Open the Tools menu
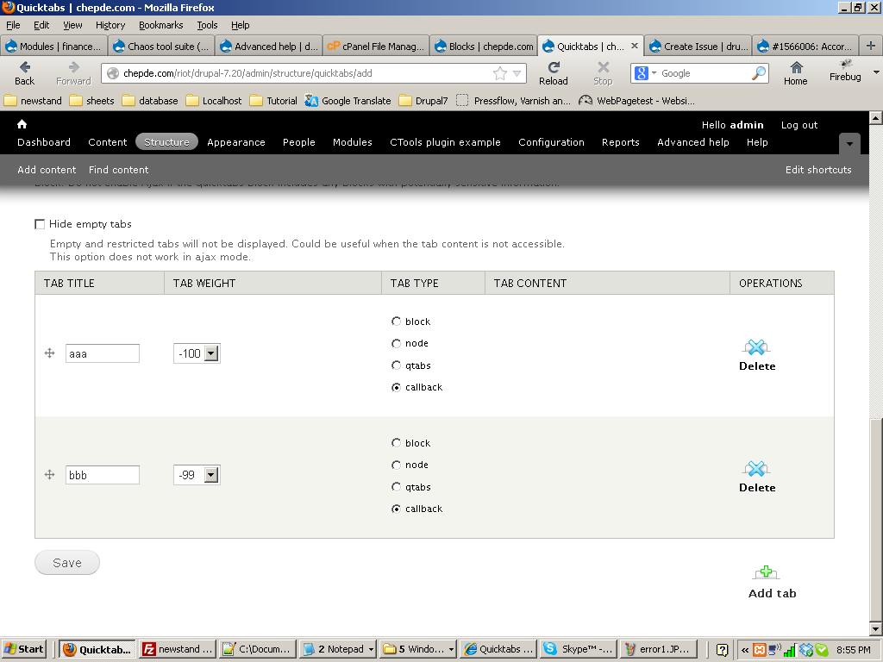This screenshot has height=662, width=883. tap(207, 25)
